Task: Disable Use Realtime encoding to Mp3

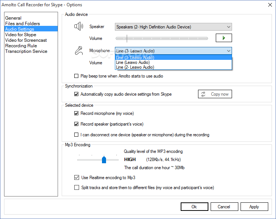Action: [x=76, y=178]
